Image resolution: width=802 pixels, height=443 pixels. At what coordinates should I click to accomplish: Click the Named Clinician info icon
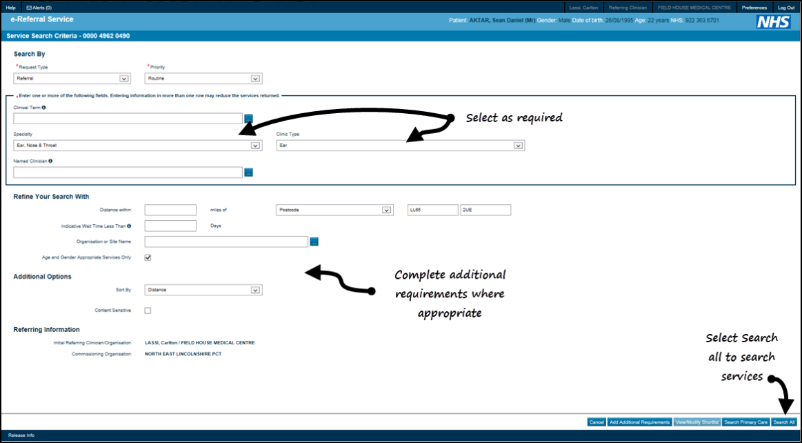point(51,161)
